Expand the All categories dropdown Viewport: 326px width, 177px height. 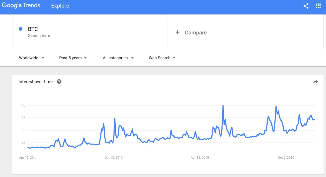coord(118,58)
